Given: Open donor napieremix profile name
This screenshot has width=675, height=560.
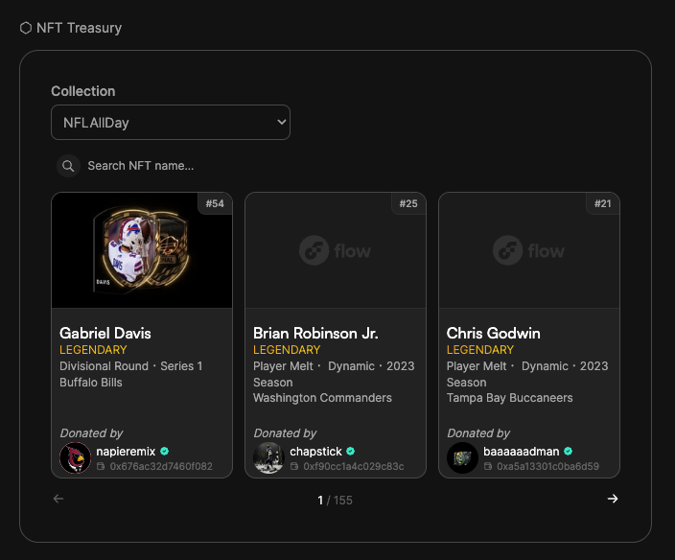Looking at the screenshot, I should [126, 451].
